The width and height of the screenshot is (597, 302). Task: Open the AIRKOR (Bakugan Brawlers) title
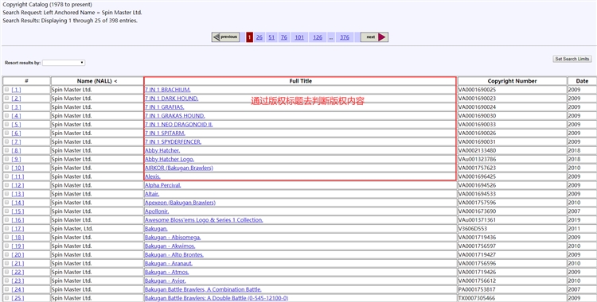click(x=179, y=168)
